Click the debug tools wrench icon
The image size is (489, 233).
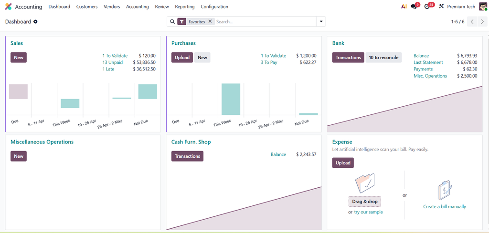[x=441, y=7]
